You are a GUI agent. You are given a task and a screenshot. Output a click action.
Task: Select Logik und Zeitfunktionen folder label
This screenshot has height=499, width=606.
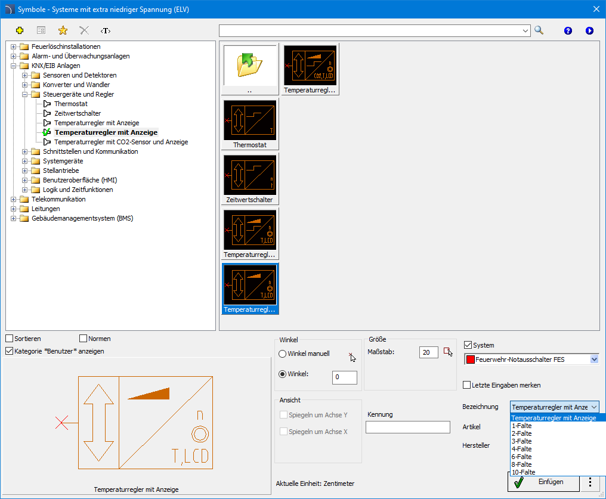(78, 190)
